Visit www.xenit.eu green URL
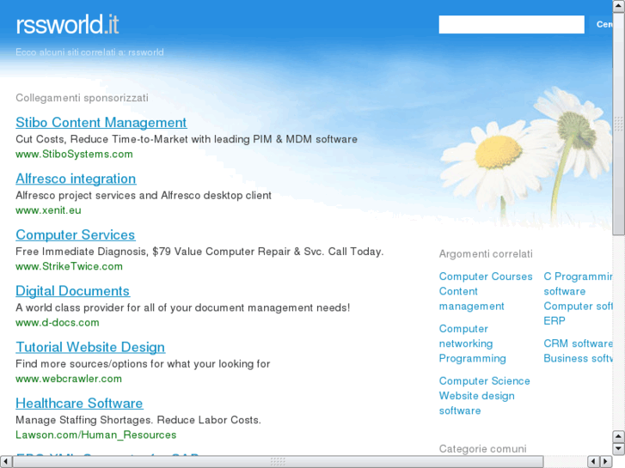 48,210
